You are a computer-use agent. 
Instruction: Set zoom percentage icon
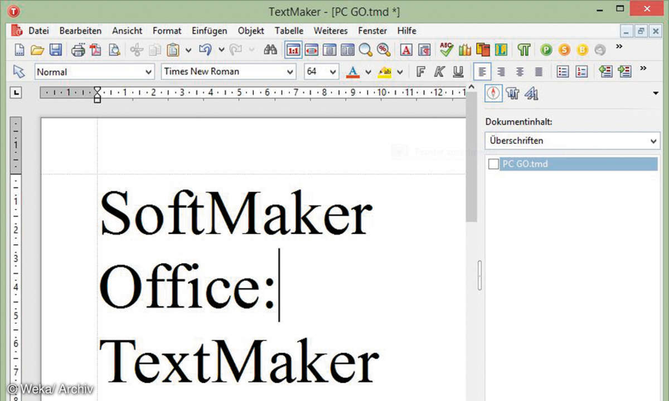[383, 50]
